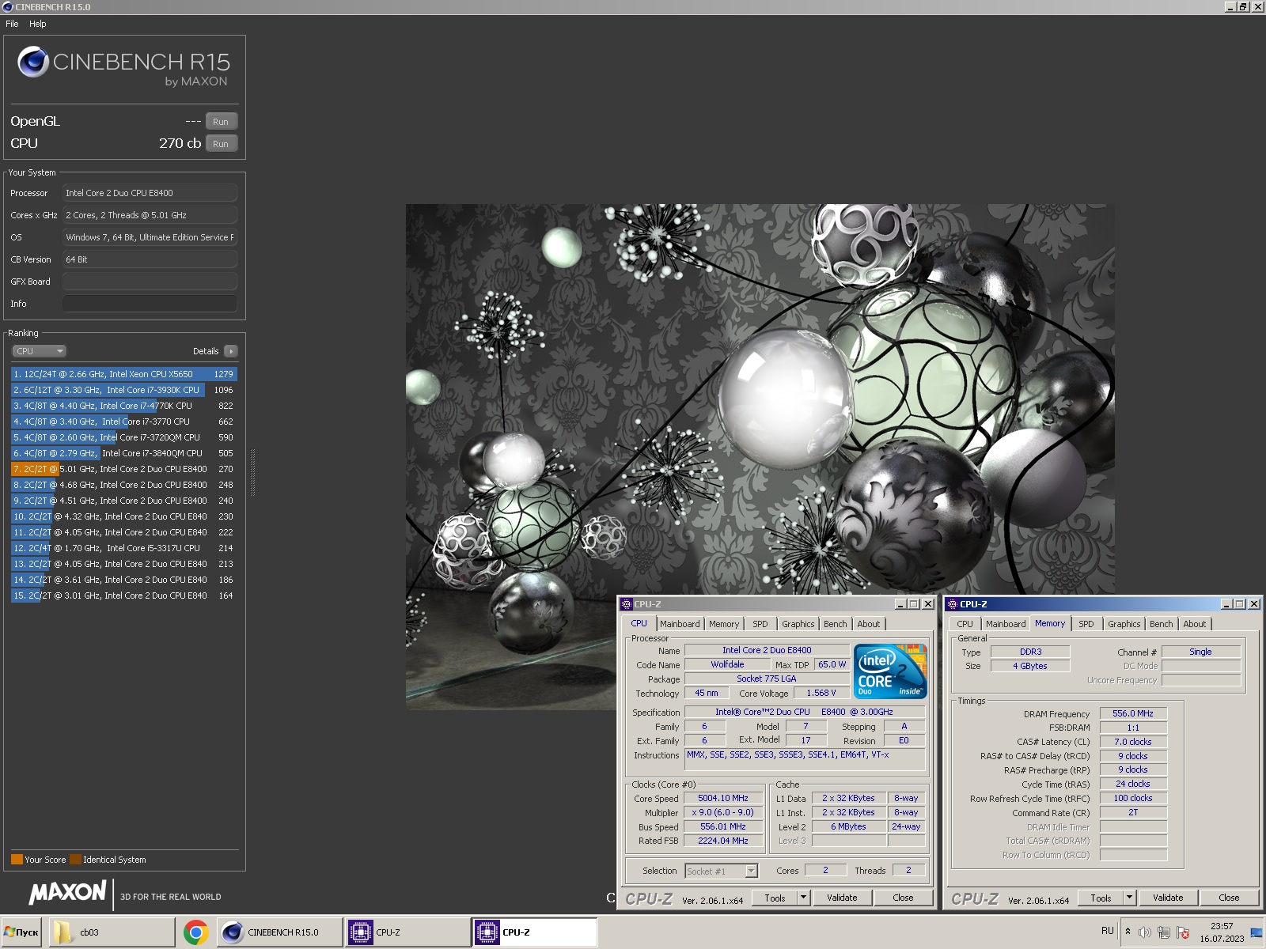Click the Show desktop icon by the clock
The width and height of the screenshot is (1266, 949).
point(1257,932)
